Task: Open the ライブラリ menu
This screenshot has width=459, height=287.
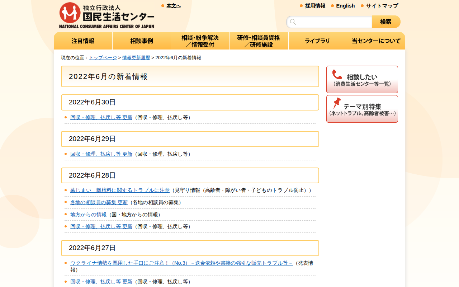Action: pos(317,41)
